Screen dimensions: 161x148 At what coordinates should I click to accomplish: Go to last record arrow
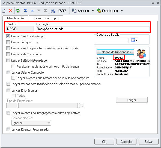point(45,11)
